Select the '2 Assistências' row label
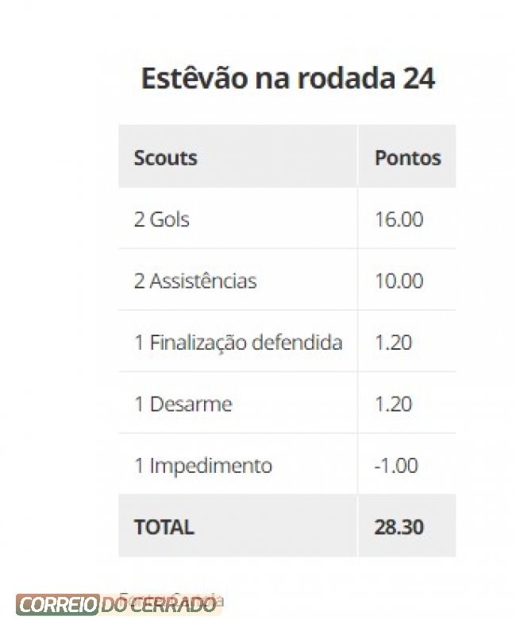Image resolution: width=516 pixels, height=620 pixels. [195, 281]
